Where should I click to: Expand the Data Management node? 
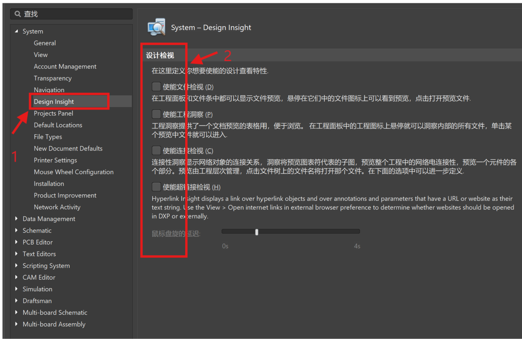coord(16,219)
